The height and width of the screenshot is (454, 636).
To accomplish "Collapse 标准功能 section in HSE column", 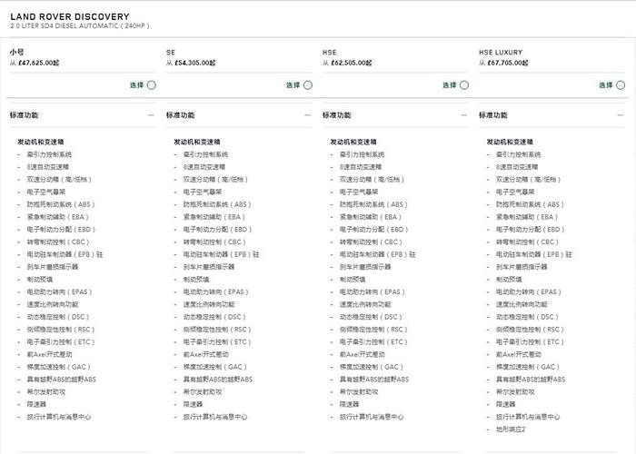I will [x=463, y=115].
